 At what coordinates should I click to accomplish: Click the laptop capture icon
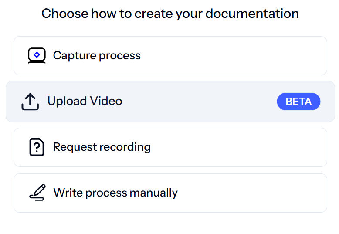[37, 56]
